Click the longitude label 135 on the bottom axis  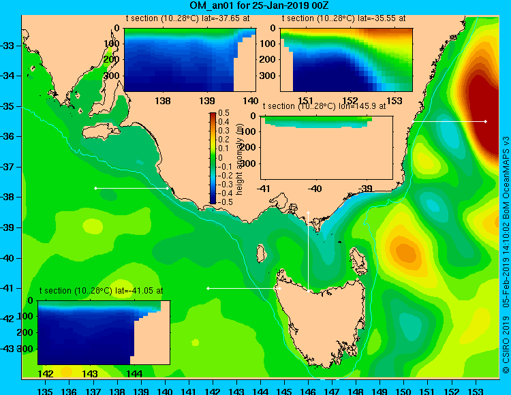tap(45, 392)
